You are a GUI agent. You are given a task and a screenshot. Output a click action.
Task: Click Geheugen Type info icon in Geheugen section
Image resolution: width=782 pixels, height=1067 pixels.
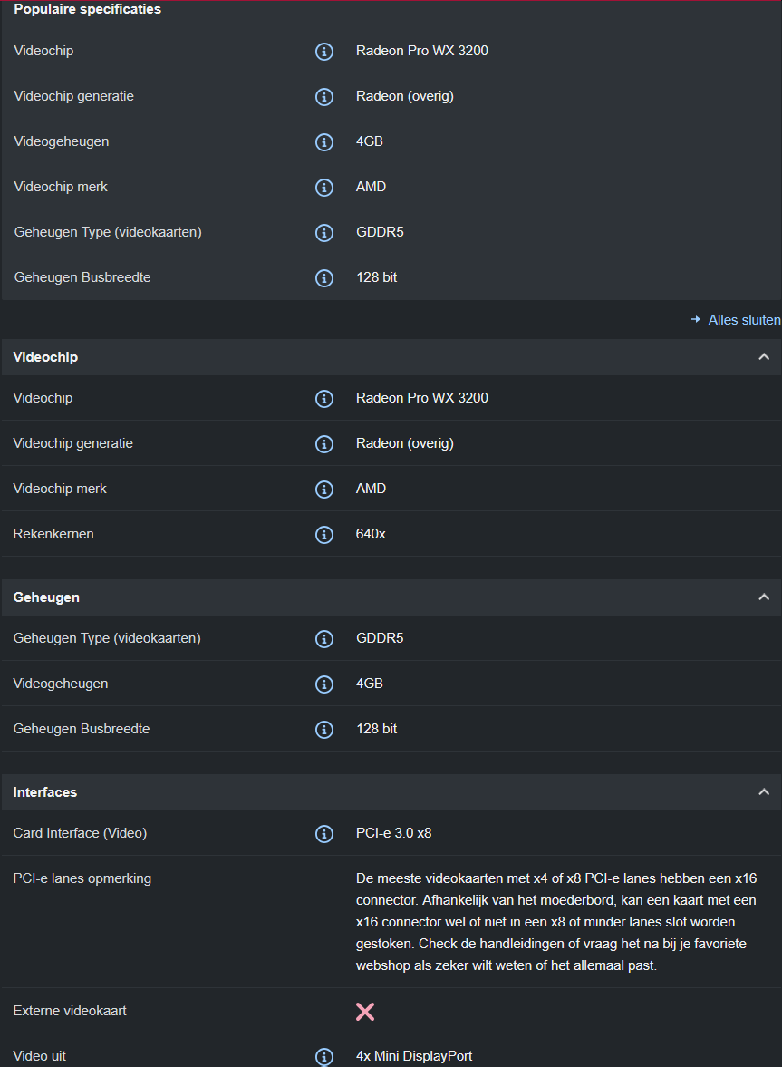(x=324, y=639)
